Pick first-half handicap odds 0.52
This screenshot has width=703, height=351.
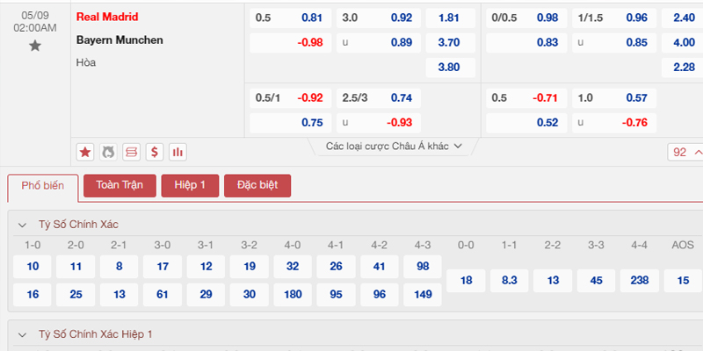point(526,123)
